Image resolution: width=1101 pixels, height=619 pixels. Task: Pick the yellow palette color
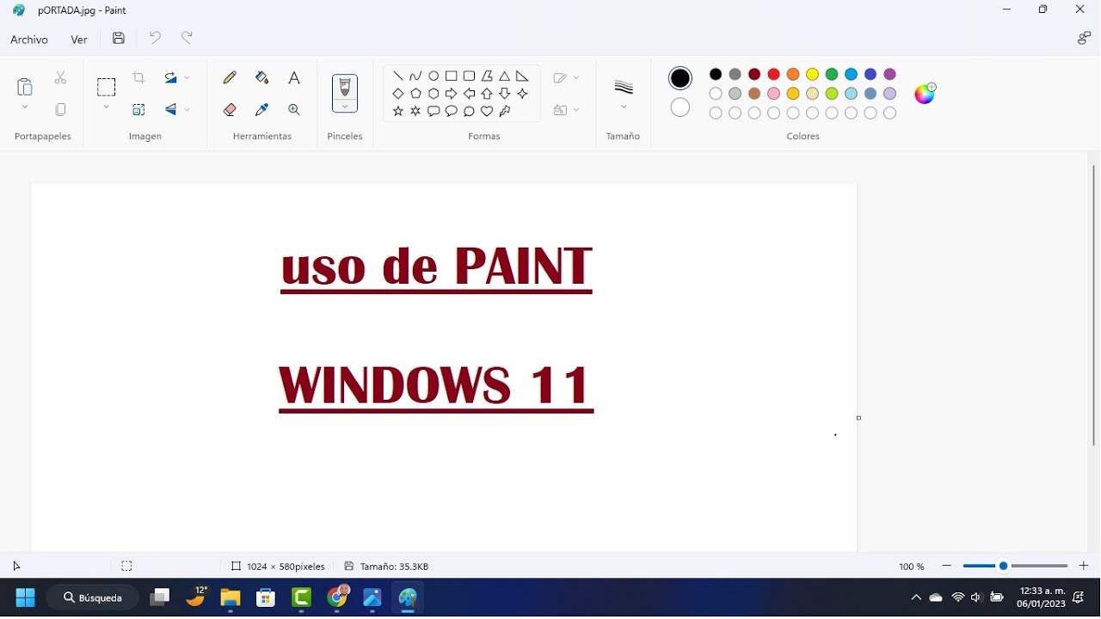pos(812,75)
